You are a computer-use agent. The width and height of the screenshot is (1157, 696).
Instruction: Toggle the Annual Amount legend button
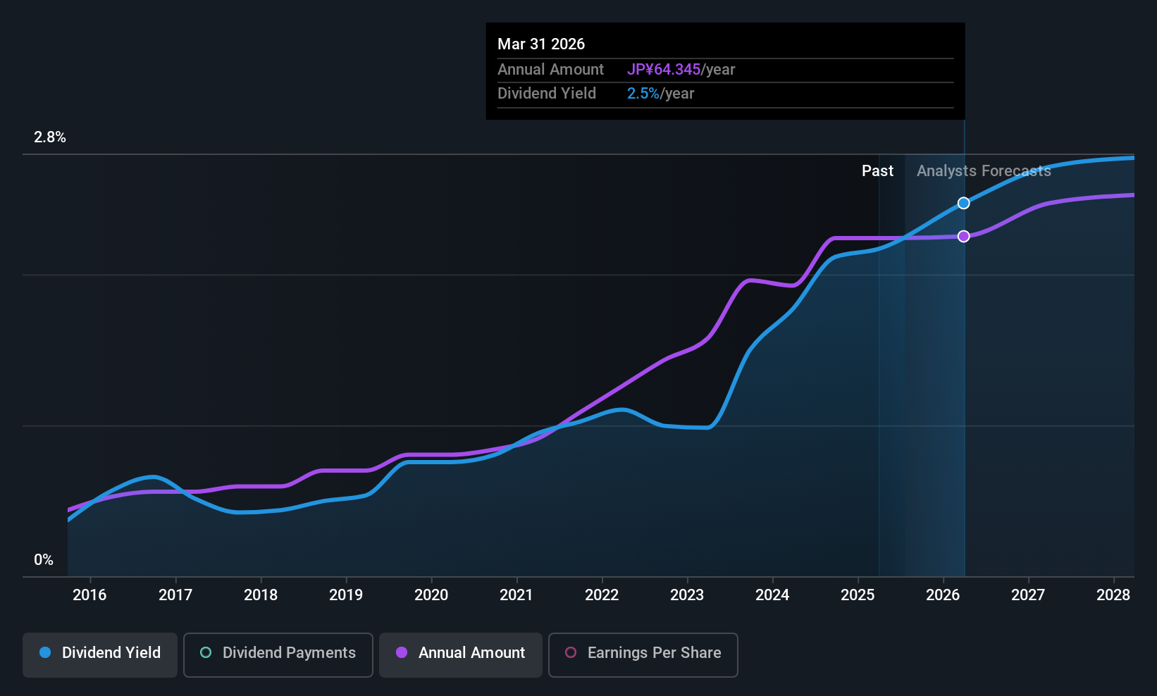[461, 654]
